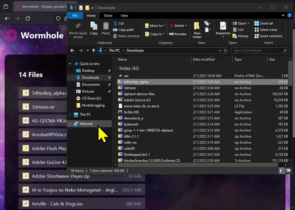The height and width of the screenshot is (210, 295).
Task: Switch to details view icon
Action: click(x=281, y=171)
